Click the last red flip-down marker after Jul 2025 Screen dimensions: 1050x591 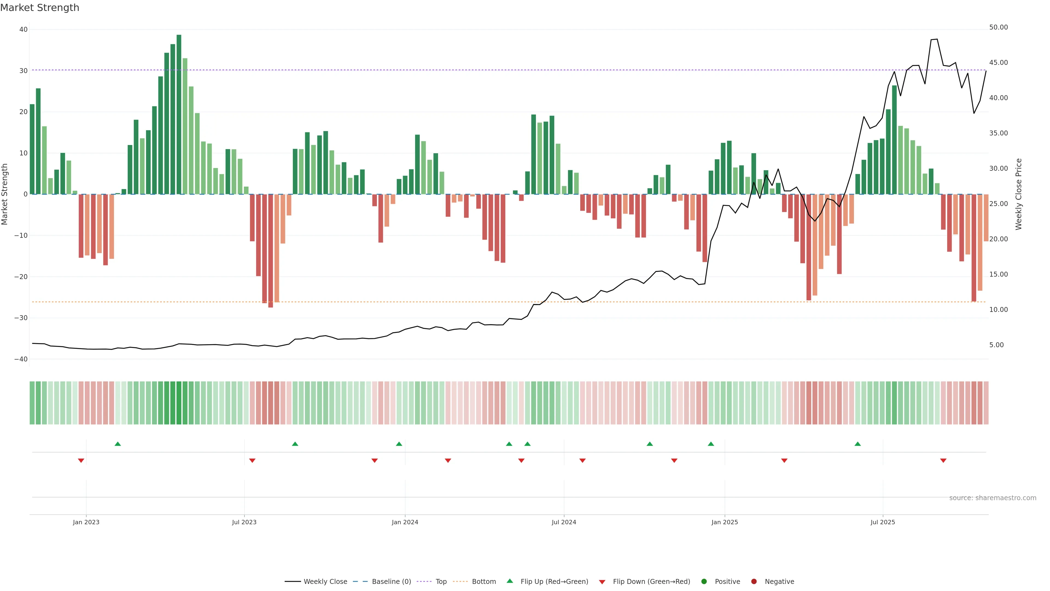click(x=943, y=460)
